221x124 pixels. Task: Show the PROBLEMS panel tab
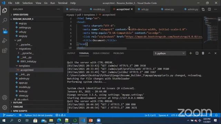pos(118,53)
